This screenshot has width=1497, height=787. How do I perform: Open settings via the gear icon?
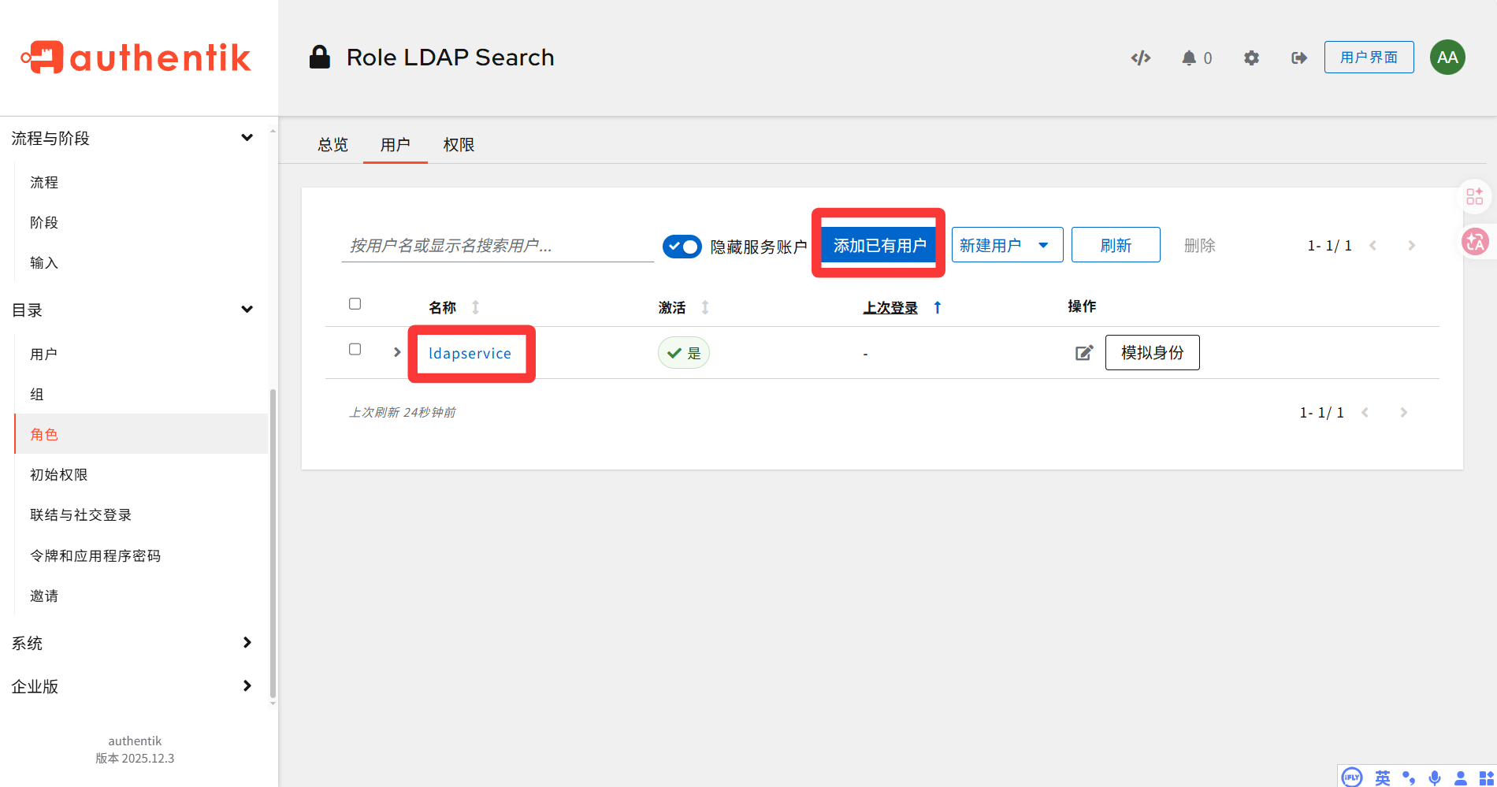[x=1251, y=58]
